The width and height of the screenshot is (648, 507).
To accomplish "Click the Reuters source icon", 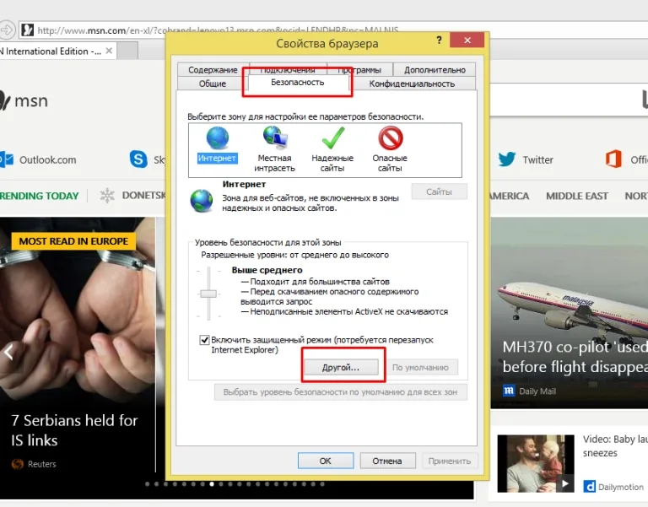I will (18, 464).
